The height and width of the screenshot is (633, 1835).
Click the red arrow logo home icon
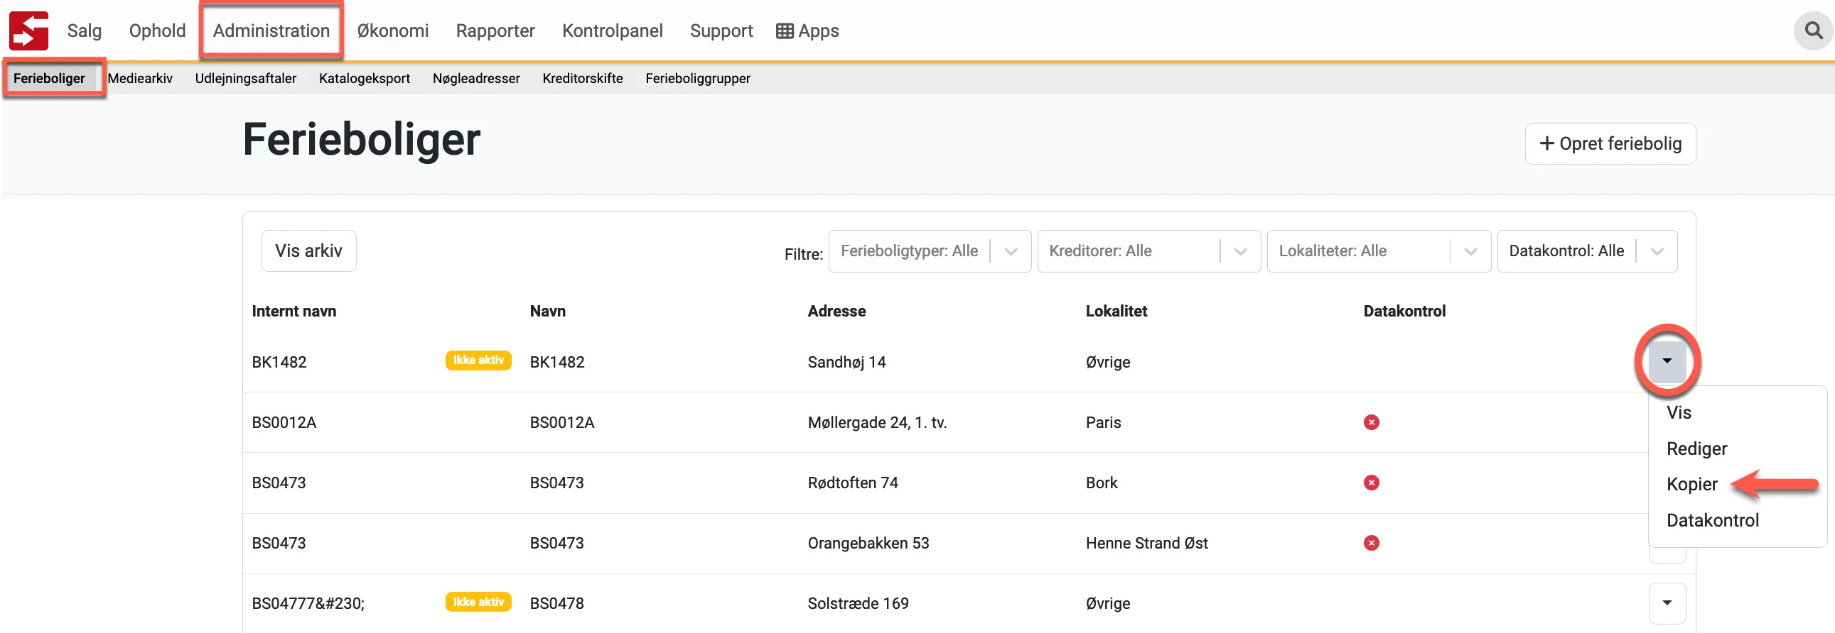click(x=28, y=31)
